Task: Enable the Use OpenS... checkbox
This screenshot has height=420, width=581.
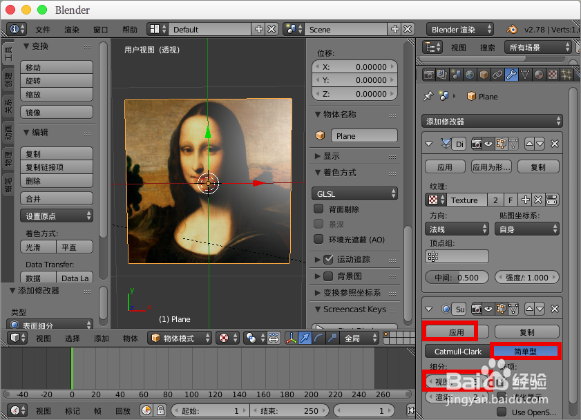Action: point(502,412)
